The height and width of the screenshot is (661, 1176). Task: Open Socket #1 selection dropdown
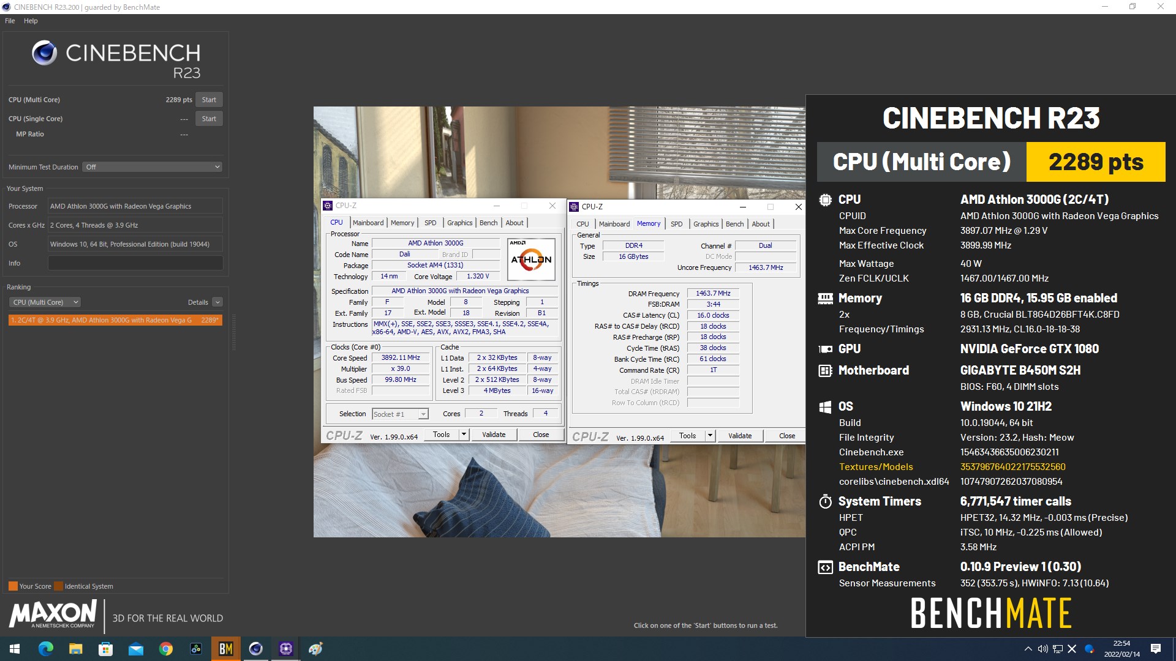point(400,414)
